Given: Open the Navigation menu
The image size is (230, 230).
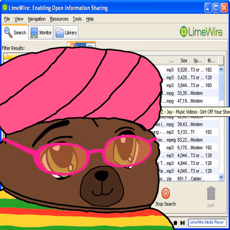Looking at the screenshot, I should click(37, 19).
